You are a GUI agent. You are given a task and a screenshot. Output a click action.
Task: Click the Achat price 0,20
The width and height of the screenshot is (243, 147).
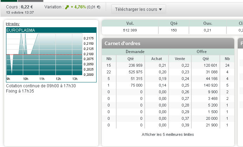[x=163, y=72]
